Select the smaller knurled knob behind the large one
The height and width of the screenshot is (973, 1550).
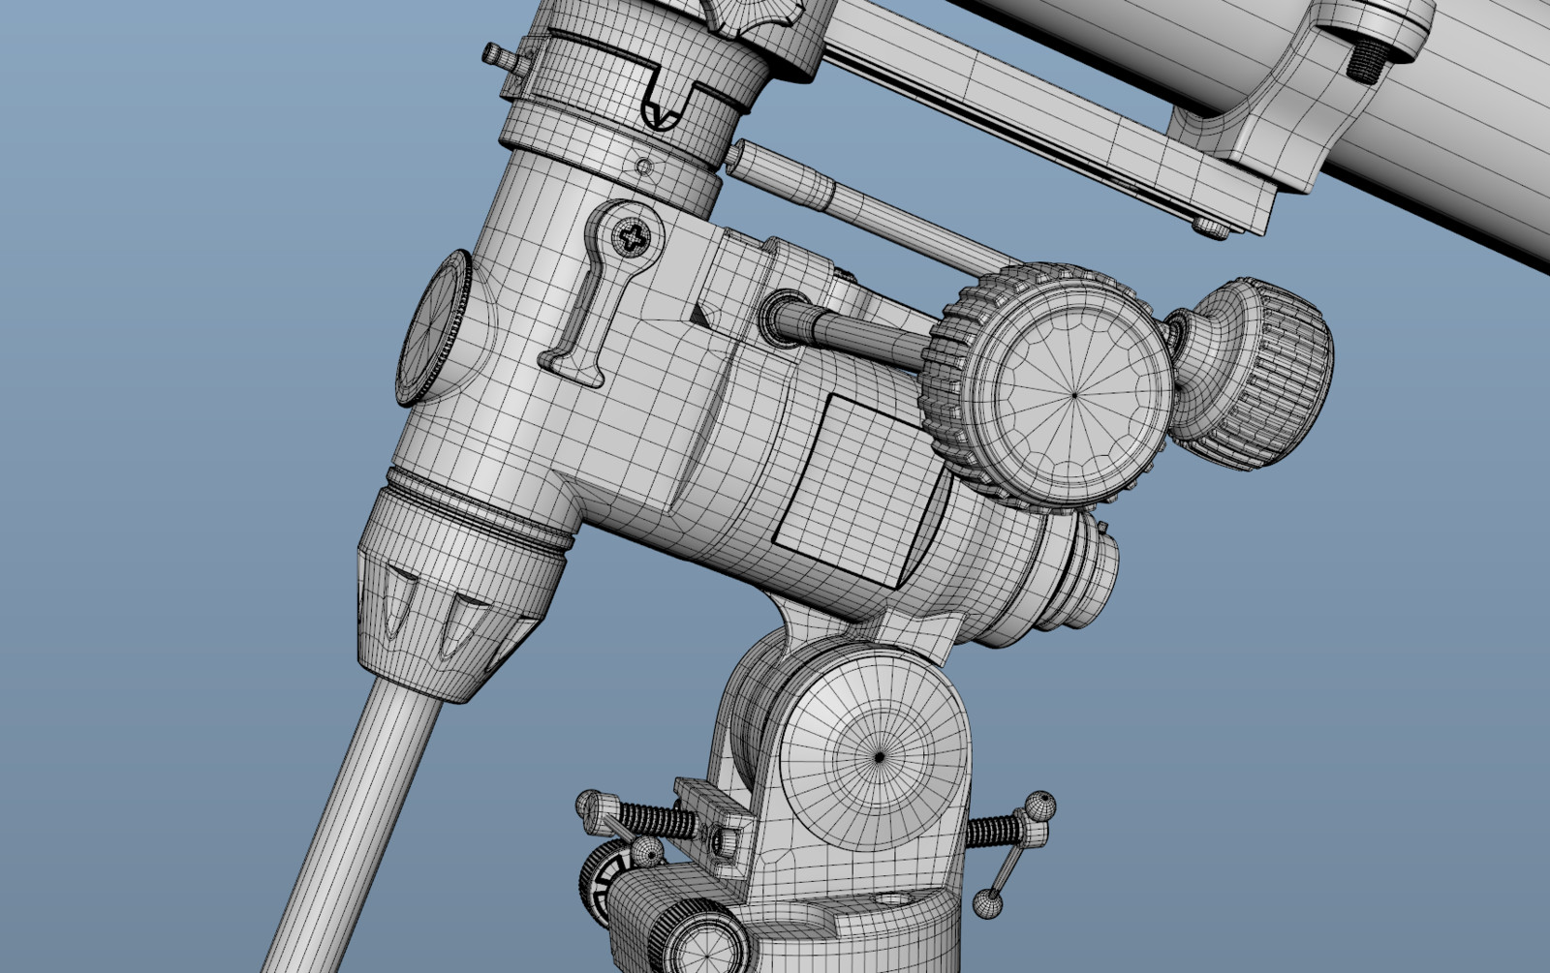pos(1252,373)
